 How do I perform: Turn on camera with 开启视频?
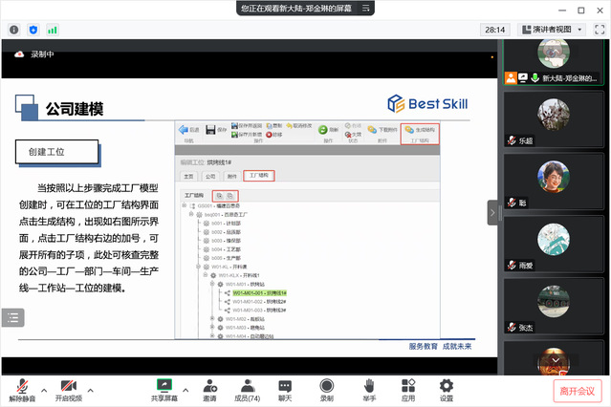pos(68,388)
